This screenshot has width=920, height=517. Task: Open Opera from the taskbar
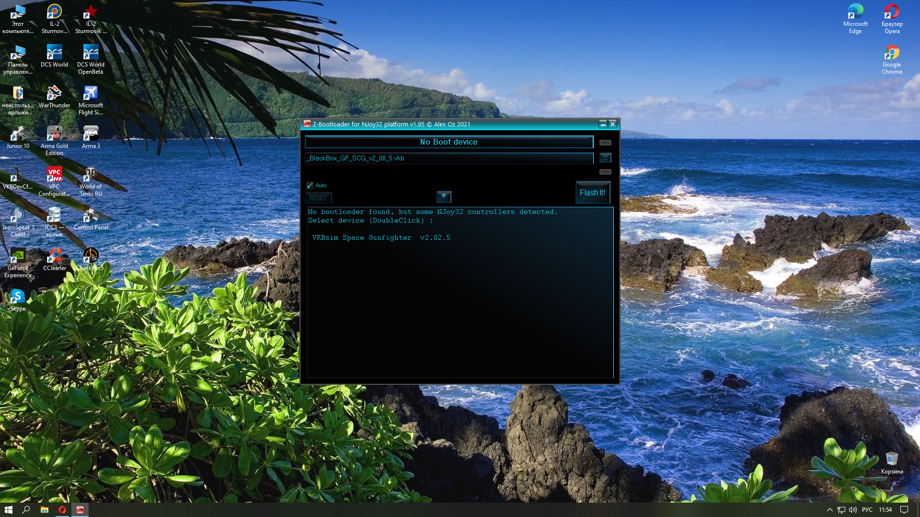[x=62, y=510]
